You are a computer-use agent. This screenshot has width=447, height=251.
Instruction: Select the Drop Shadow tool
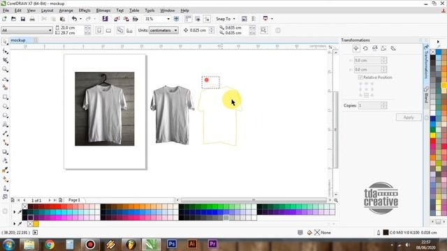pos(5,152)
